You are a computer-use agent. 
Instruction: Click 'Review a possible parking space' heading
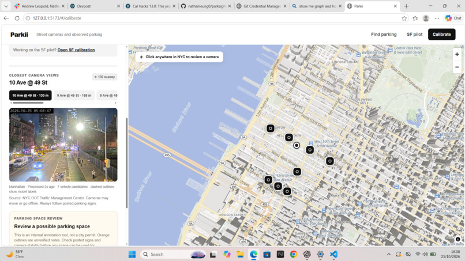pyautogui.click(x=52, y=226)
